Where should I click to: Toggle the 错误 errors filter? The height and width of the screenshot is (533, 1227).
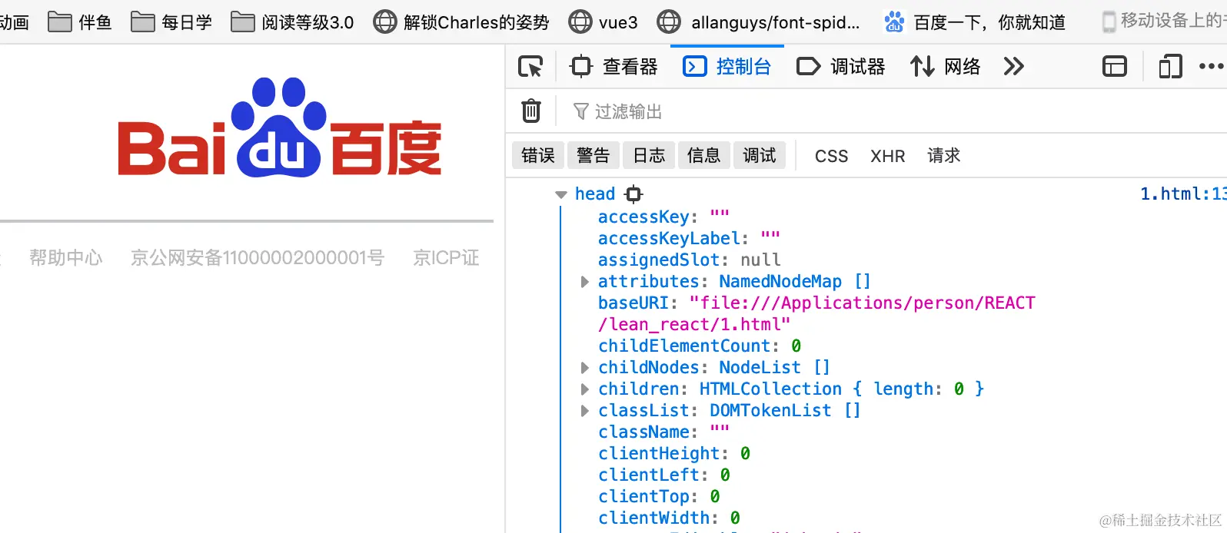coord(538,156)
